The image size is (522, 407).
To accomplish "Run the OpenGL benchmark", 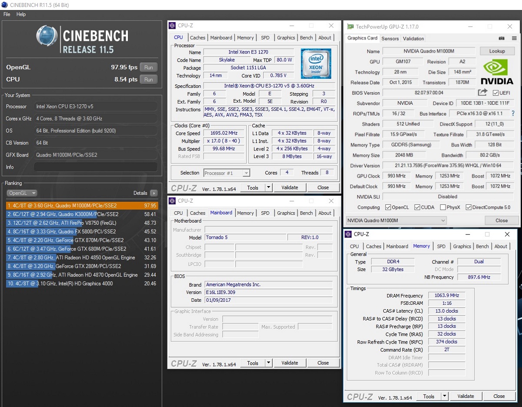I will (x=148, y=67).
